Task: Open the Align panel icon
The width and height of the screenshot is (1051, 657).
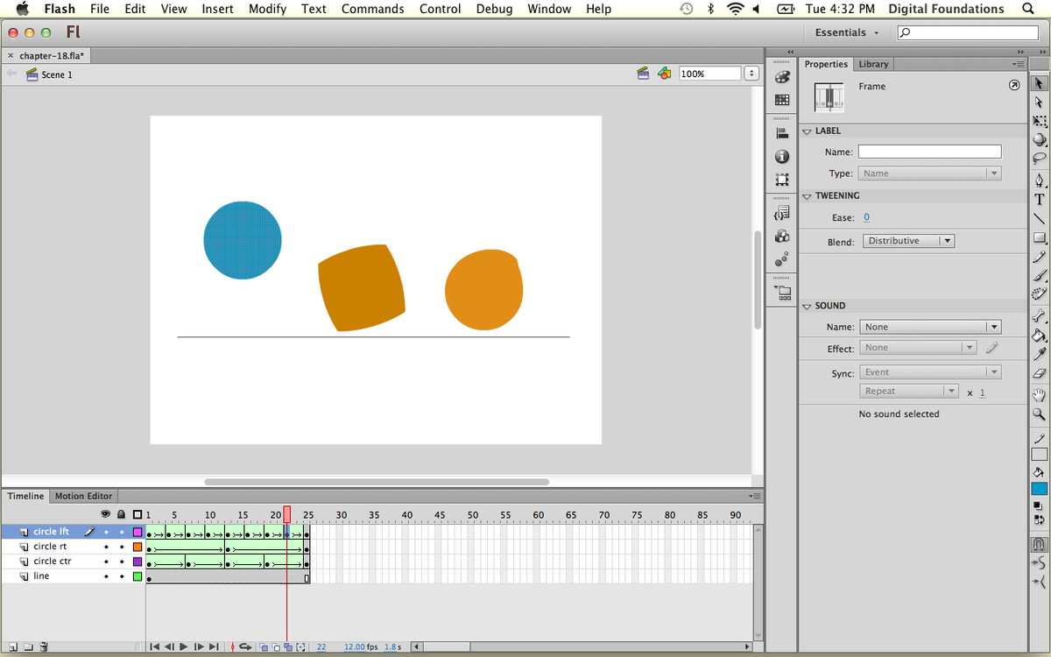Action: 782,134
